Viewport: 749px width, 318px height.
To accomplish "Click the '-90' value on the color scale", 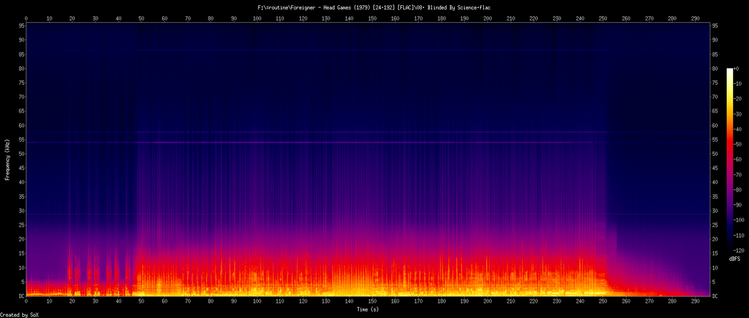I will coord(738,205).
